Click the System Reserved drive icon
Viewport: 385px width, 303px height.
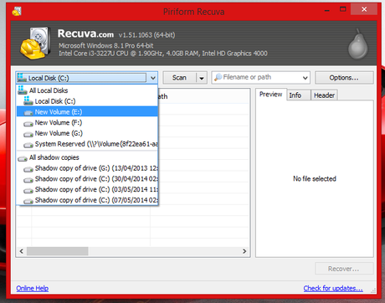[28, 145]
